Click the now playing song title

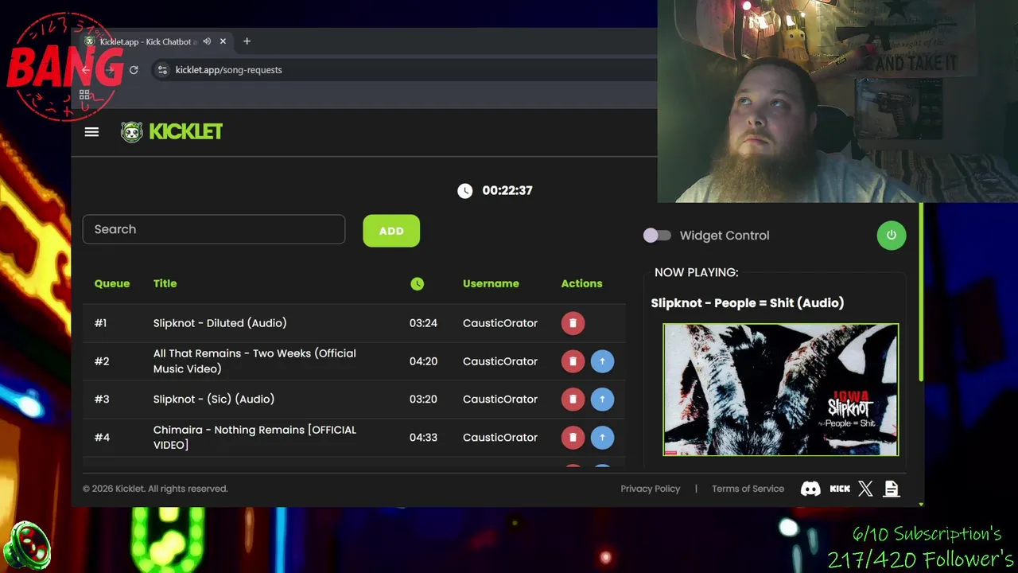[748, 302]
